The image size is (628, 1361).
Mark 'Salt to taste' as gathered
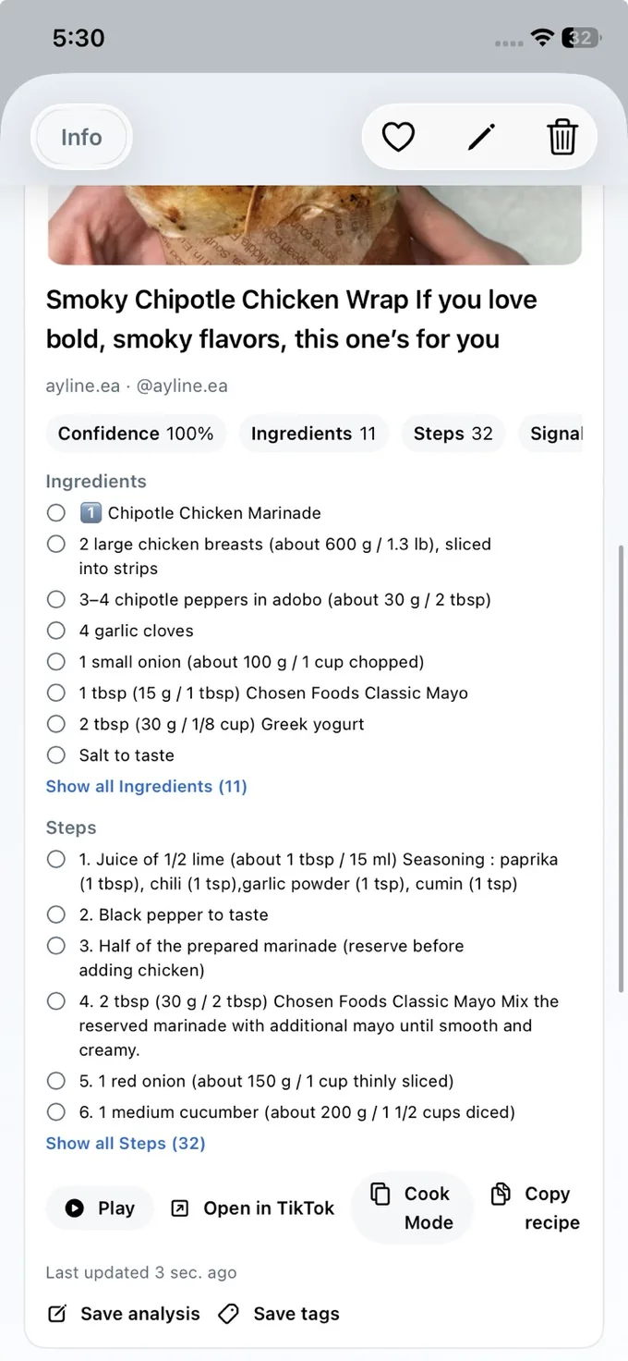click(x=55, y=754)
